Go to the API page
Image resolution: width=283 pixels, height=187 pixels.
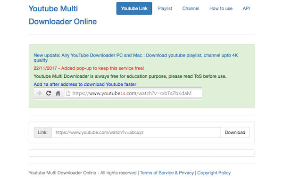246,8
